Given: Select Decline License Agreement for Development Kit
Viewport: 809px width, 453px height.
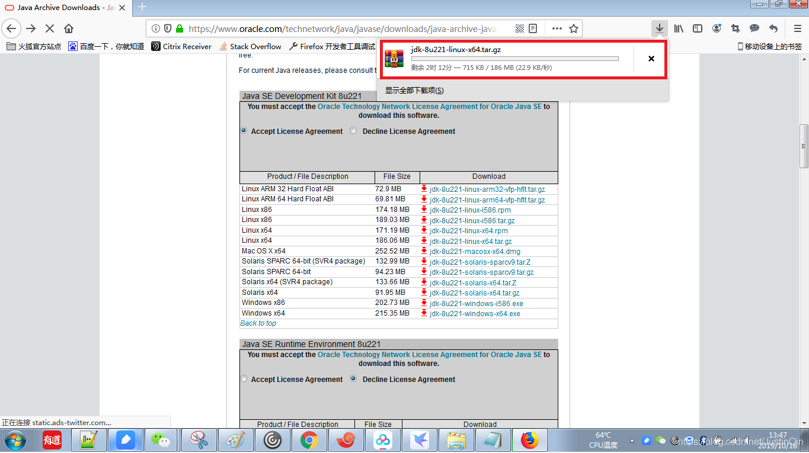Looking at the screenshot, I should [354, 131].
